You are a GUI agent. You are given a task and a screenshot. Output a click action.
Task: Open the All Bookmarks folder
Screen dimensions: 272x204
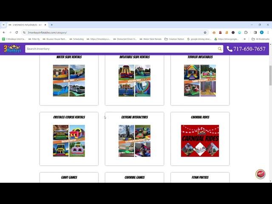point(261,39)
